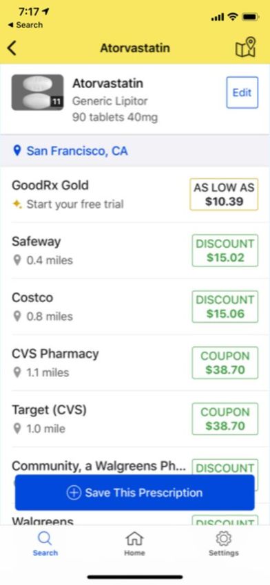The height and width of the screenshot is (585, 270).
Task: Open the Settings tab
Action: 223,544
